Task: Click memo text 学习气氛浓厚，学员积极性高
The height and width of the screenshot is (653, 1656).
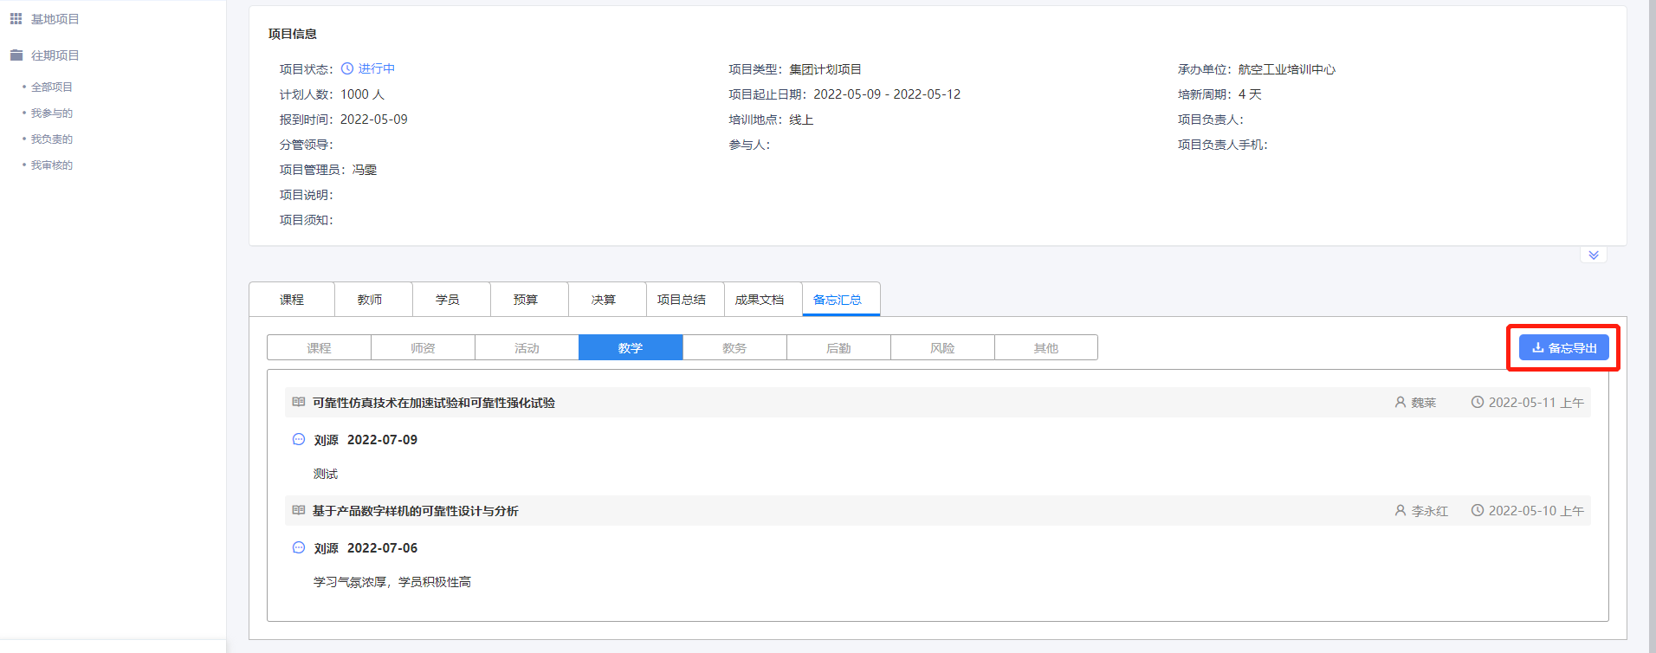Action: pyautogui.click(x=392, y=582)
